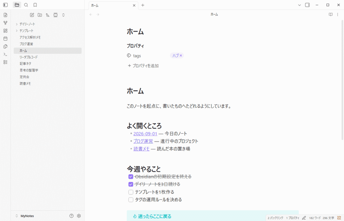Remove the ハブ tag
This screenshot has height=221, width=344.
181,56
